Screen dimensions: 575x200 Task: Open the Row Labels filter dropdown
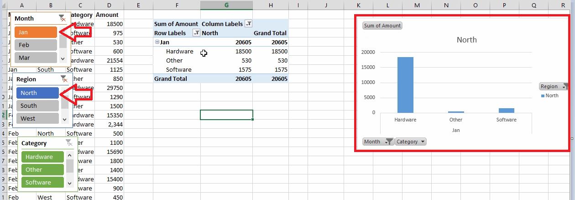196,33
